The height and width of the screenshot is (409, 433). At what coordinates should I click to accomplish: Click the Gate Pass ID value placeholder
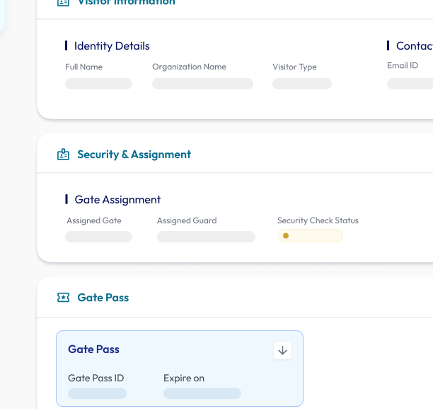click(97, 393)
